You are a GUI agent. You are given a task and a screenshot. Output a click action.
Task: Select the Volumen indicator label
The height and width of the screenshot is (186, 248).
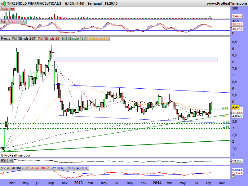coord(7,9)
